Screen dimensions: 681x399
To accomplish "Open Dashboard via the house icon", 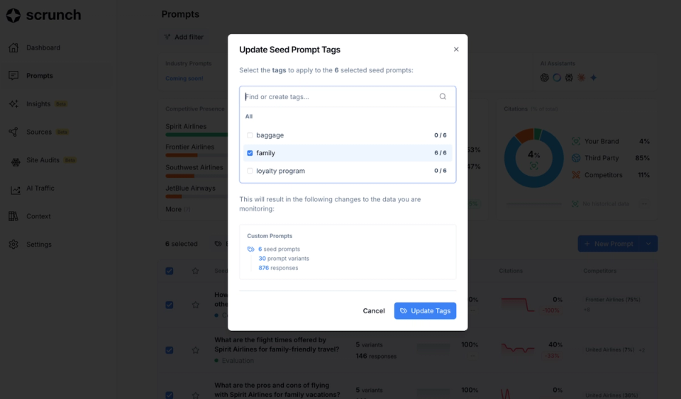I will click(x=13, y=47).
